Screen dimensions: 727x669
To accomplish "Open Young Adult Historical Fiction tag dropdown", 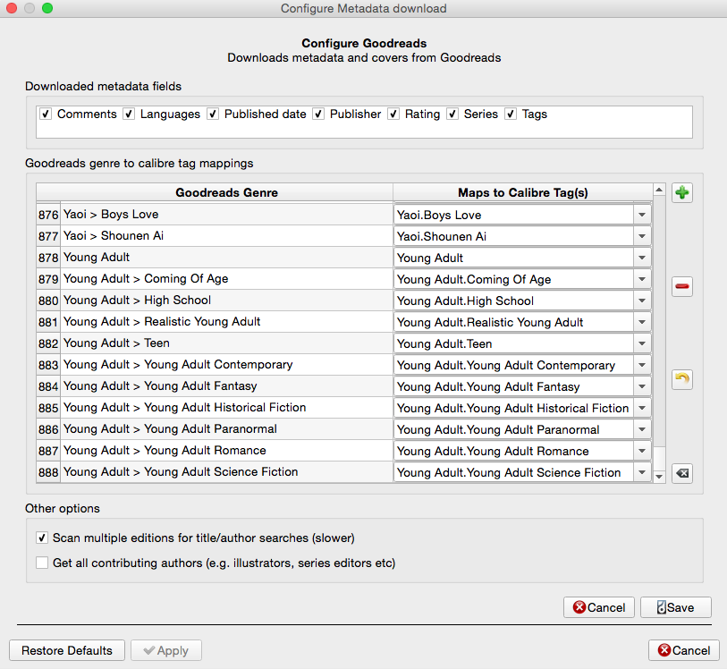I will (x=642, y=408).
